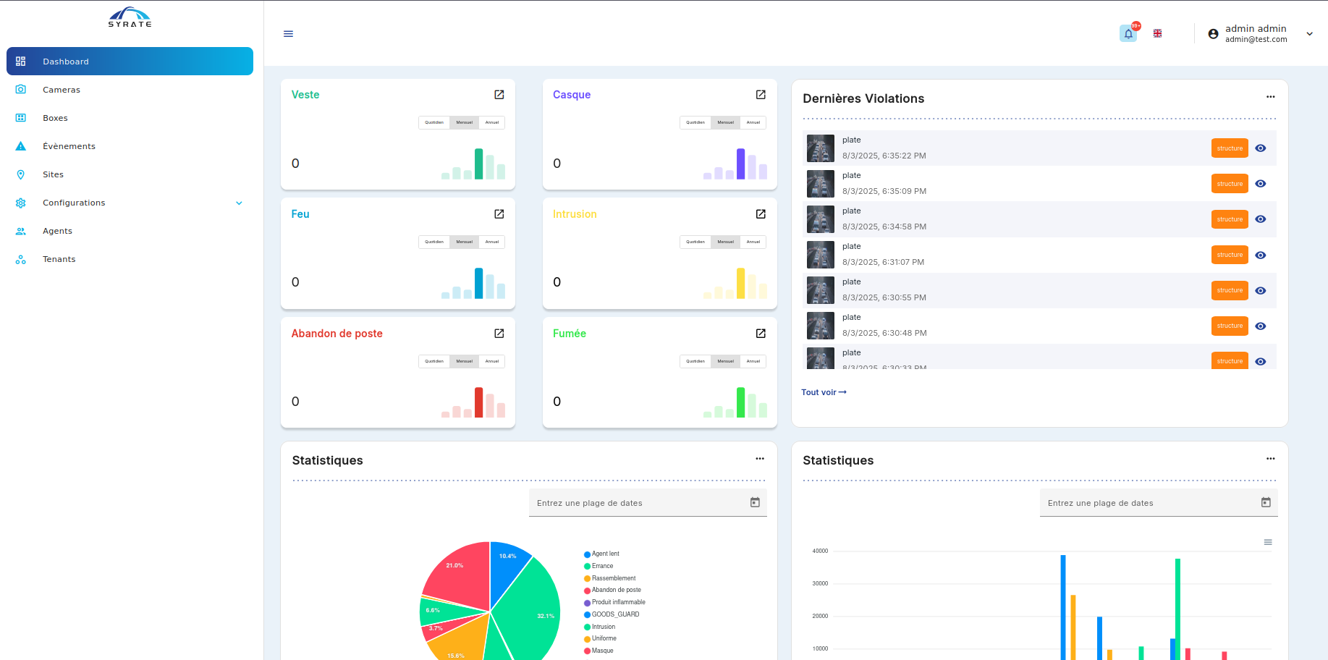The image size is (1328, 660).
Task: Click date range field in pie chart panel
Action: click(x=648, y=503)
